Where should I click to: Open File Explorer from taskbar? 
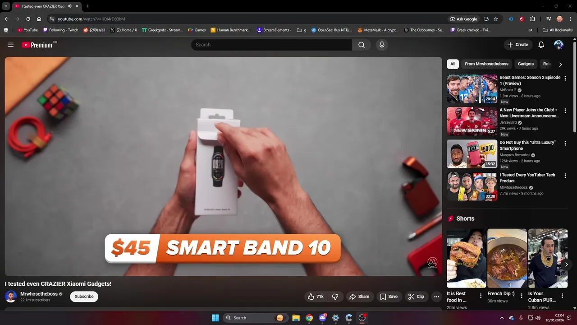(x=296, y=318)
